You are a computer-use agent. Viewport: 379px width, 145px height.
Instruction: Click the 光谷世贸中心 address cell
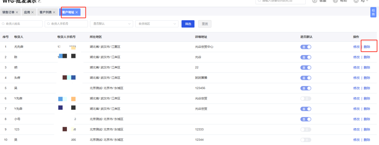tap(204, 47)
